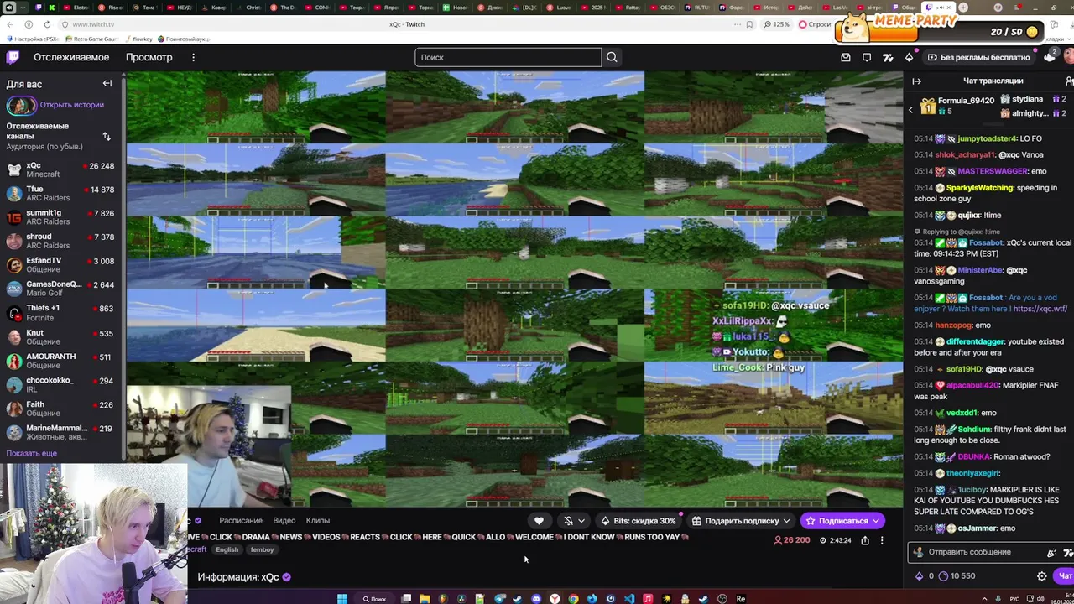Viewport: 1074px width, 604px height.
Task: Open EsfandTV channel in the sidebar
Action: [x=60, y=265]
